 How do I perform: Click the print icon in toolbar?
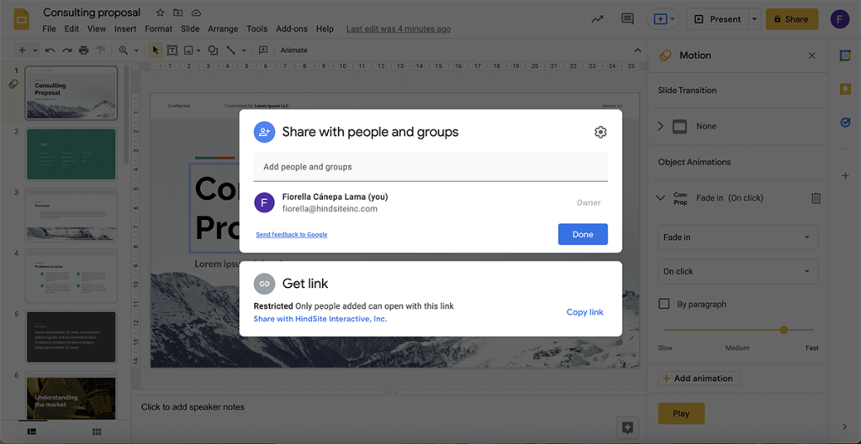pyautogui.click(x=83, y=50)
